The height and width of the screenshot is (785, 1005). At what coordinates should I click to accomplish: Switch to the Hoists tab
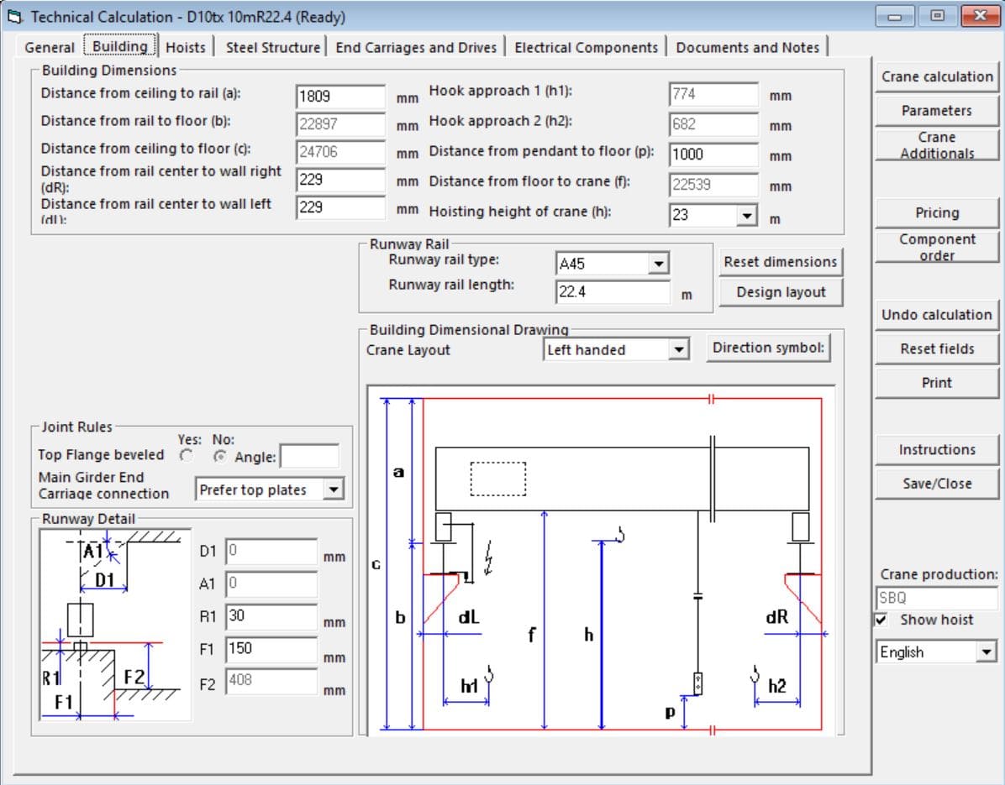pos(185,47)
